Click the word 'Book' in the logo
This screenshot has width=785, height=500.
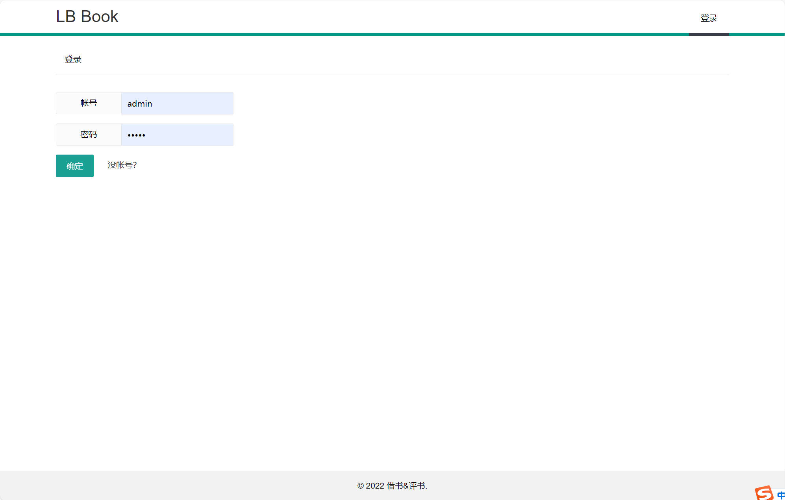pyautogui.click(x=99, y=17)
